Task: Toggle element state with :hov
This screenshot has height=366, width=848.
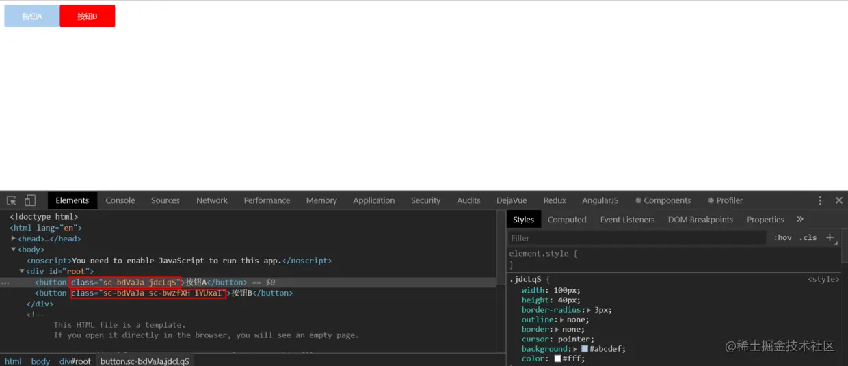Action: (x=782, y=237)
